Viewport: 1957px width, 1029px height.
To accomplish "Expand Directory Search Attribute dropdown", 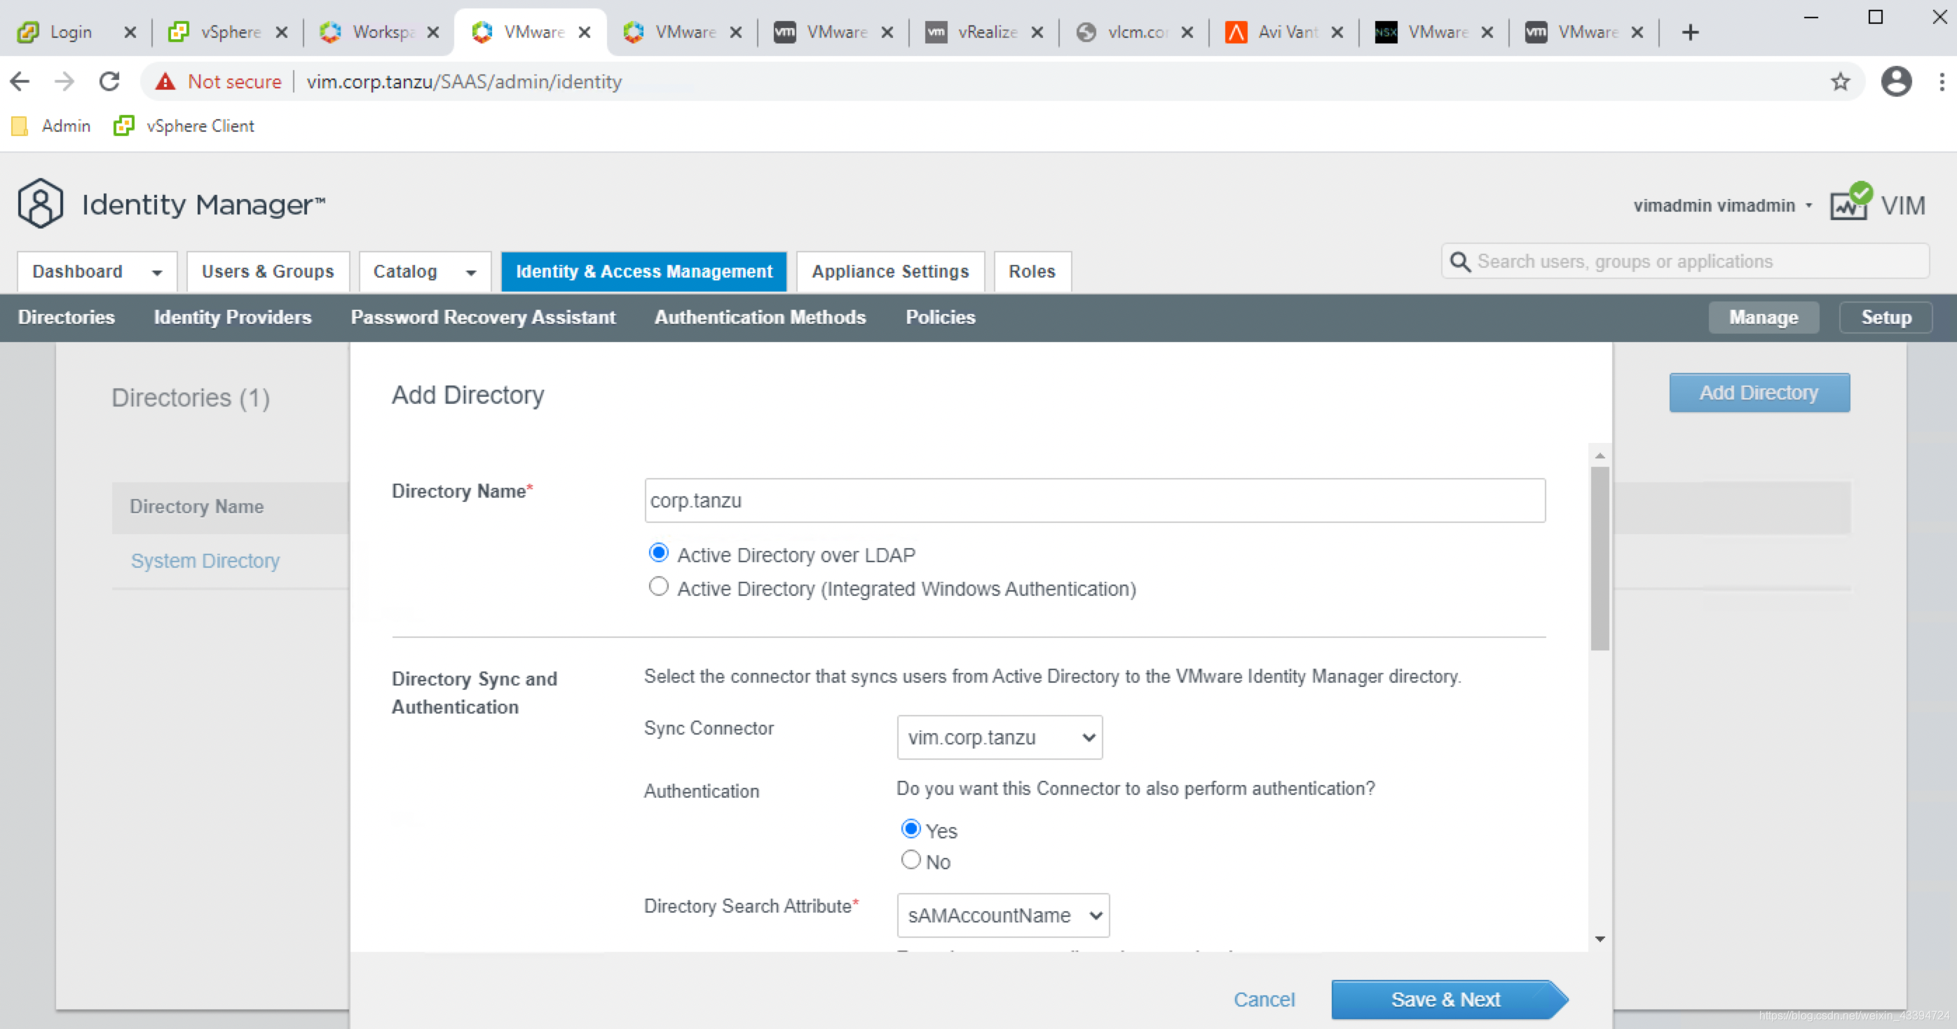I will tap(1003, 915).
